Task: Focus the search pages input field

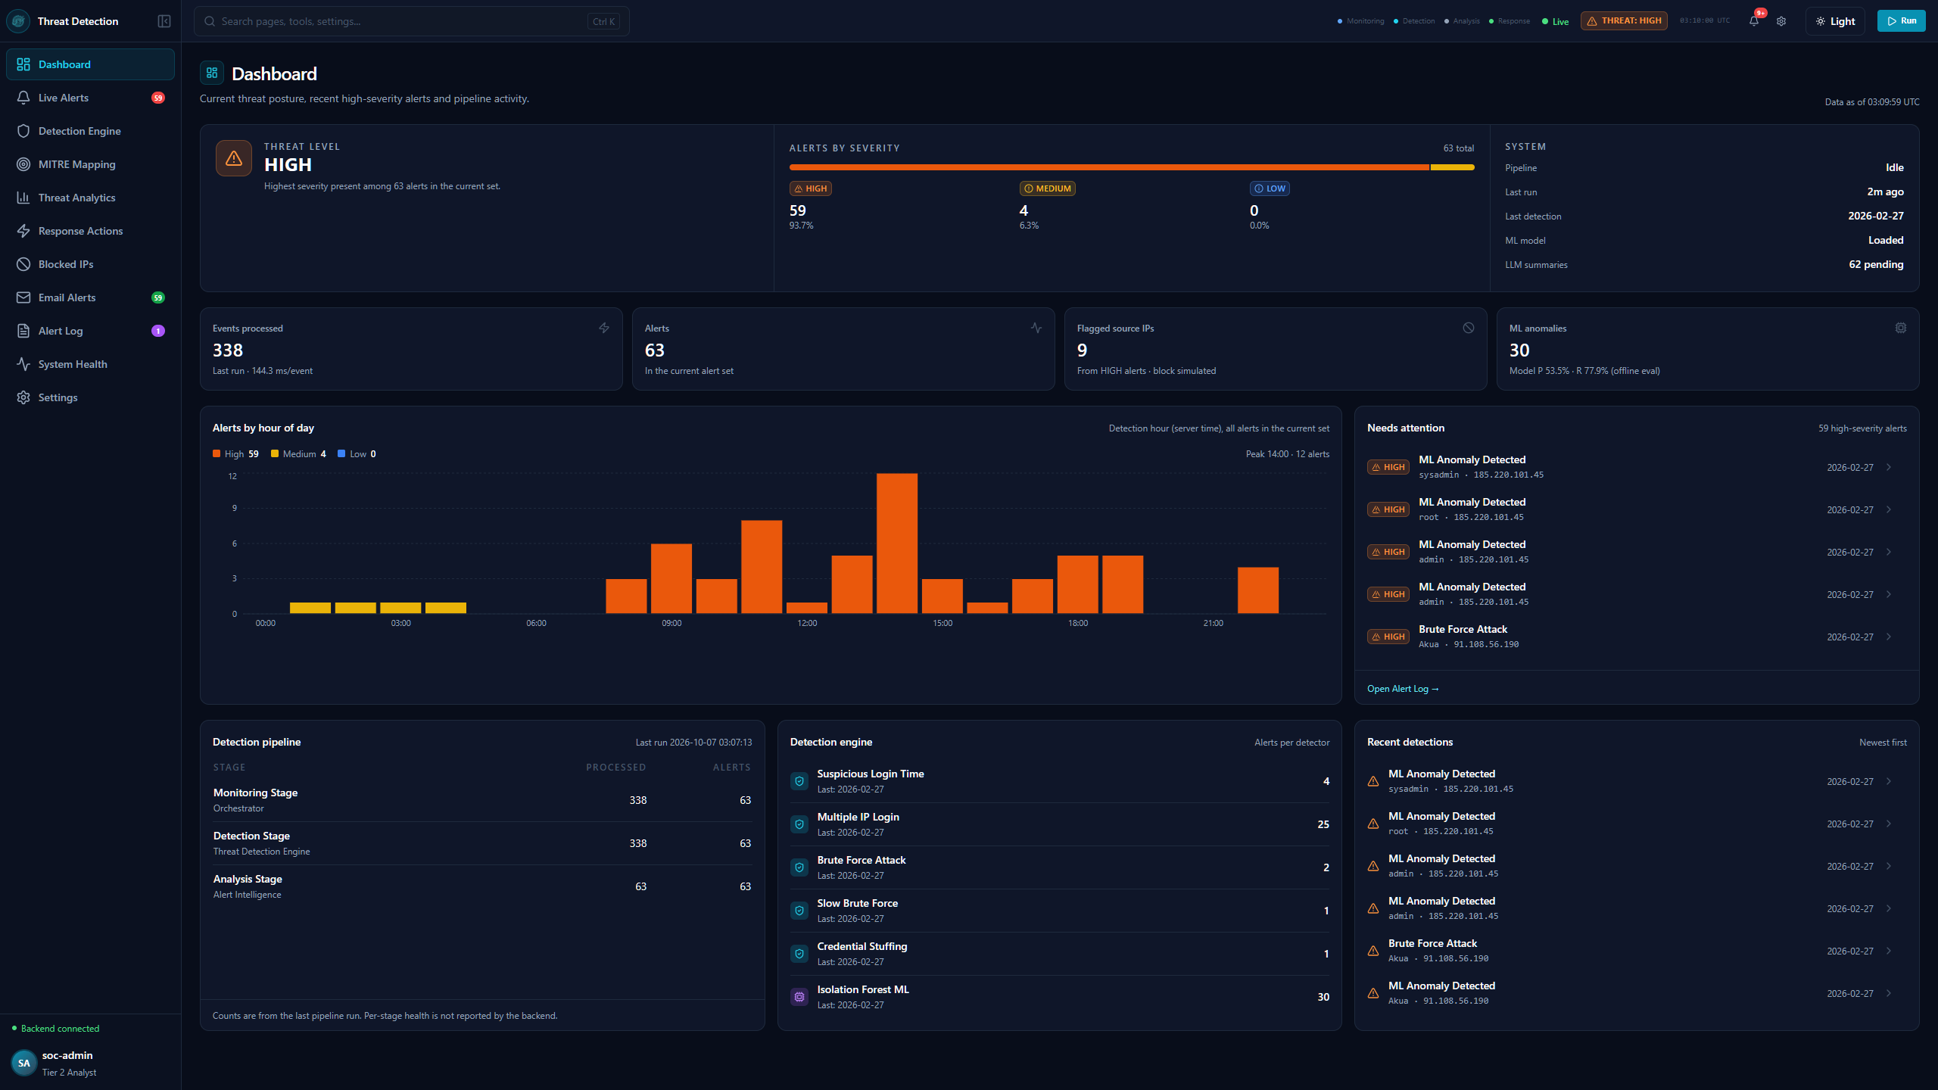Action: coord(411,21)
